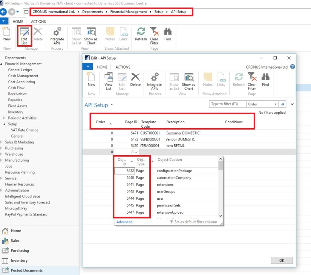The image size is (311, 275).
Task: Click Type to filter input field
Action: click(x=227, y=104)
